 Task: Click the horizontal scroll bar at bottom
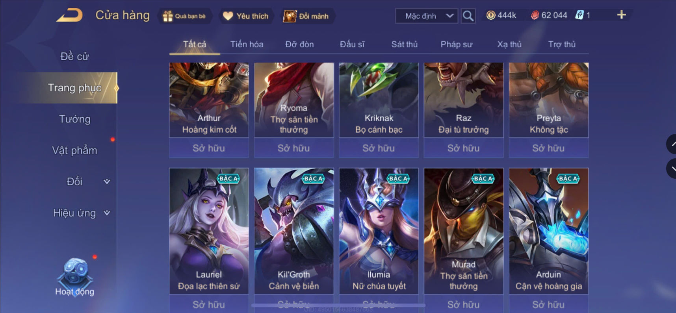coord(338,305)
